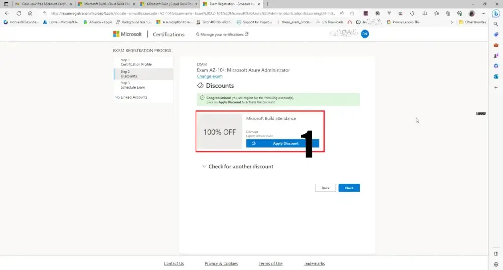
Task: Close the Claim your free Microsoft tab
Action: (71, 4)
